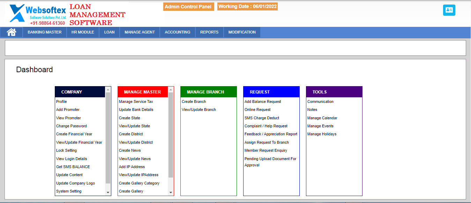Go to the Home icon in navbar
The height and width of the screenshot is (203, 471).
pyautogui.click(x=12, y=32)
